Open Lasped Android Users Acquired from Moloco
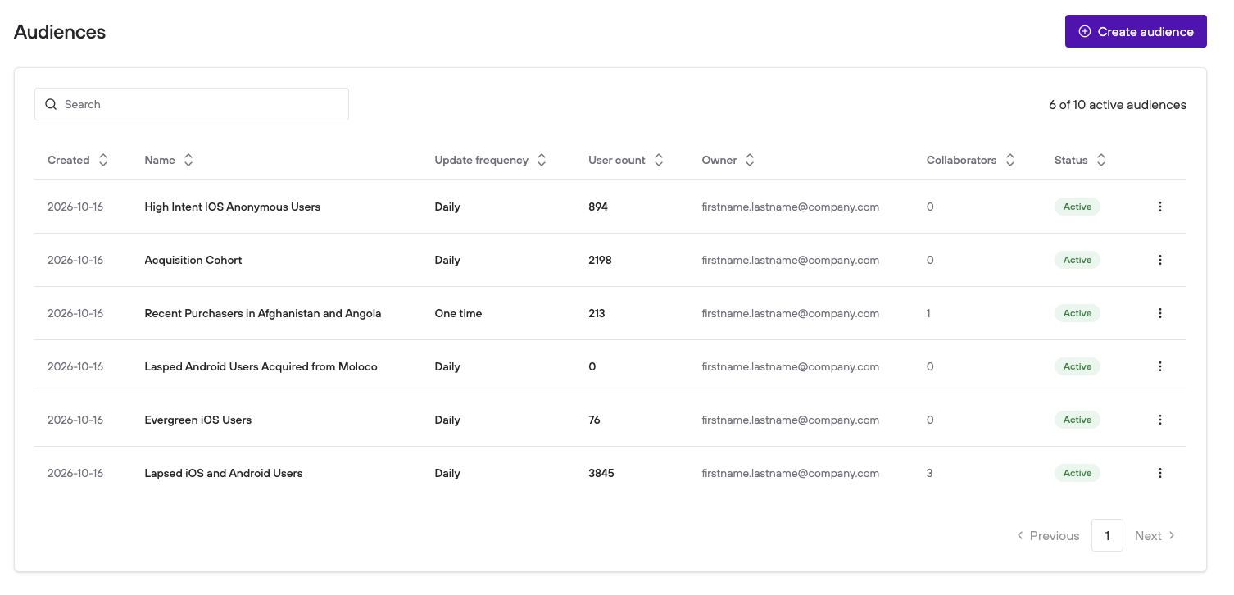The image size is (1234, 595). click(x=261, y=366)
